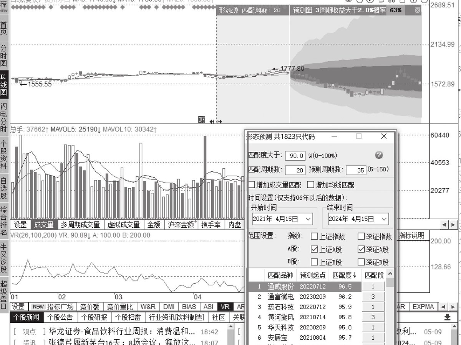Image resolution: width=461 pixels, height=345 pixels.
Task: Open K线图 in the left sidebar
Action: tap(4, 85)
